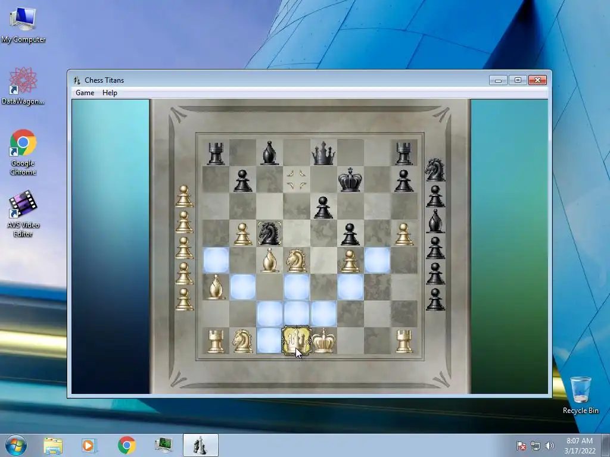Screen dimensions: 610x457
Task: Click the black pawn on b7
Action: (x=242, y=180)
